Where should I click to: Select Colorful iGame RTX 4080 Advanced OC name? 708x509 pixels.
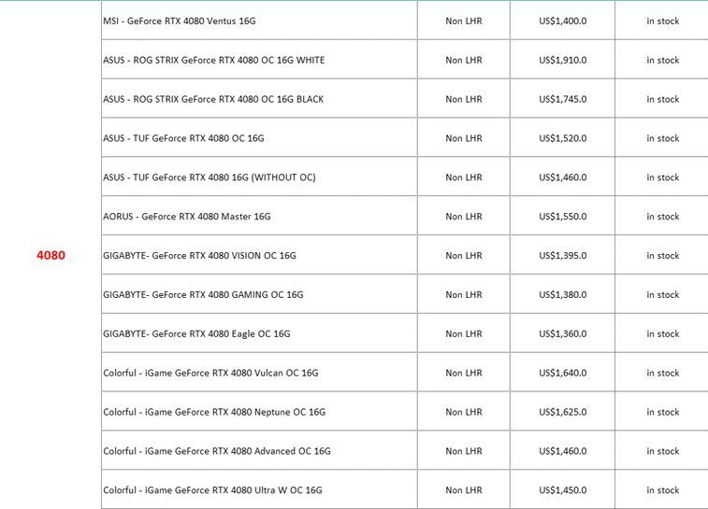(x=217, y=451)
